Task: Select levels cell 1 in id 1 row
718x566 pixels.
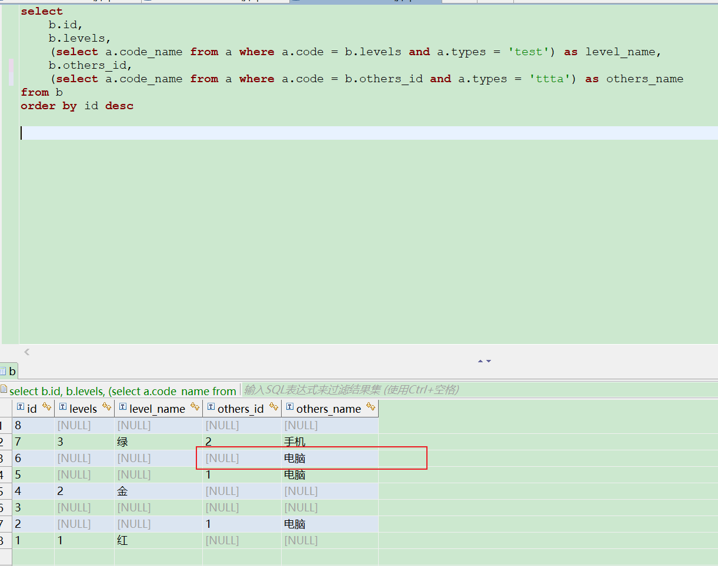Action: pyautogui.click(x=84, y=540)
